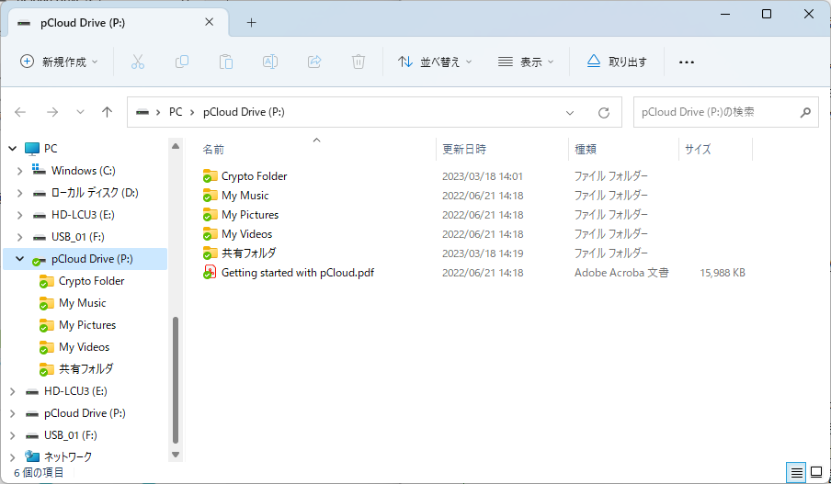
Task: Sort by 更新日時 column header
Action: click(x=501, y=150)
